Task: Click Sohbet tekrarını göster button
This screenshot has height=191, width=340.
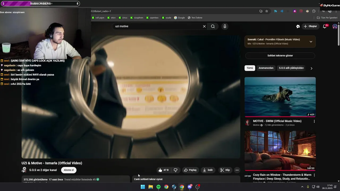Action: pyautogui.click(x=280, y=56)
